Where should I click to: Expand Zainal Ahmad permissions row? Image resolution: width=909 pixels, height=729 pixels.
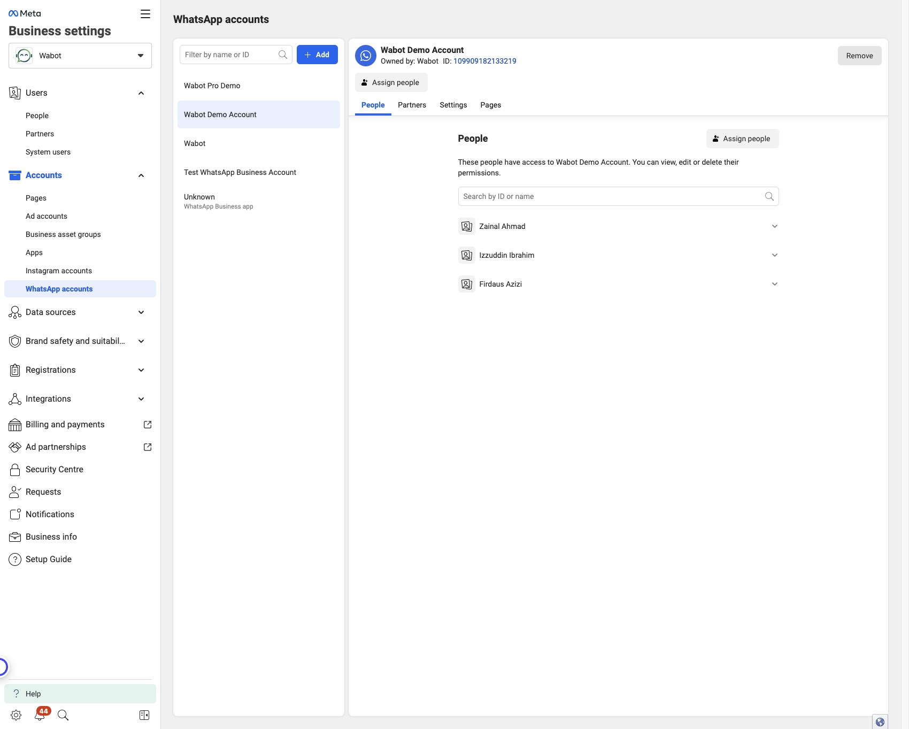click(x=775, y=226)
